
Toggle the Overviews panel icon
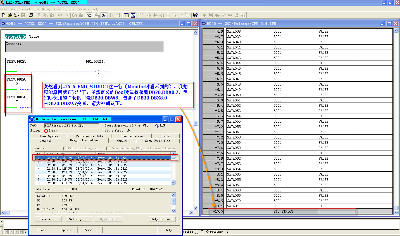(x=126, y=15)
